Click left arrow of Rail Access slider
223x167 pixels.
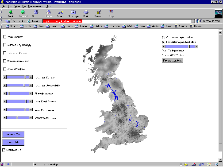[5, 109]
